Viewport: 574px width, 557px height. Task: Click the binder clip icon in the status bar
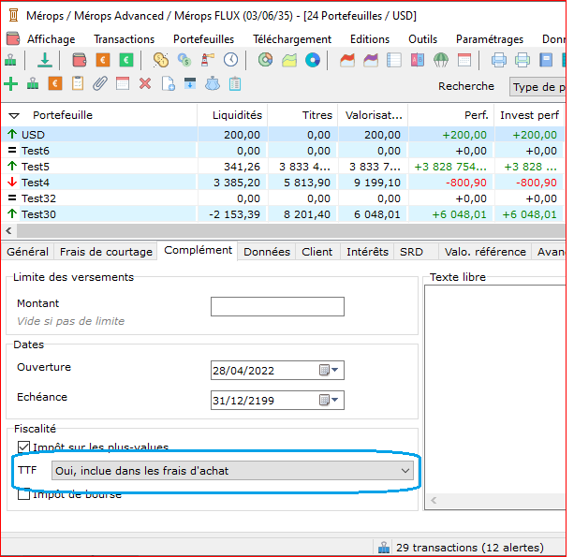pos(384,547)
